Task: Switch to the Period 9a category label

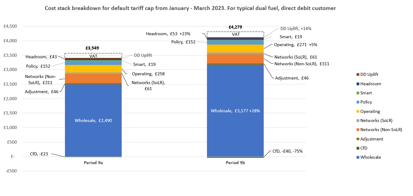Action: pos(93,163)
